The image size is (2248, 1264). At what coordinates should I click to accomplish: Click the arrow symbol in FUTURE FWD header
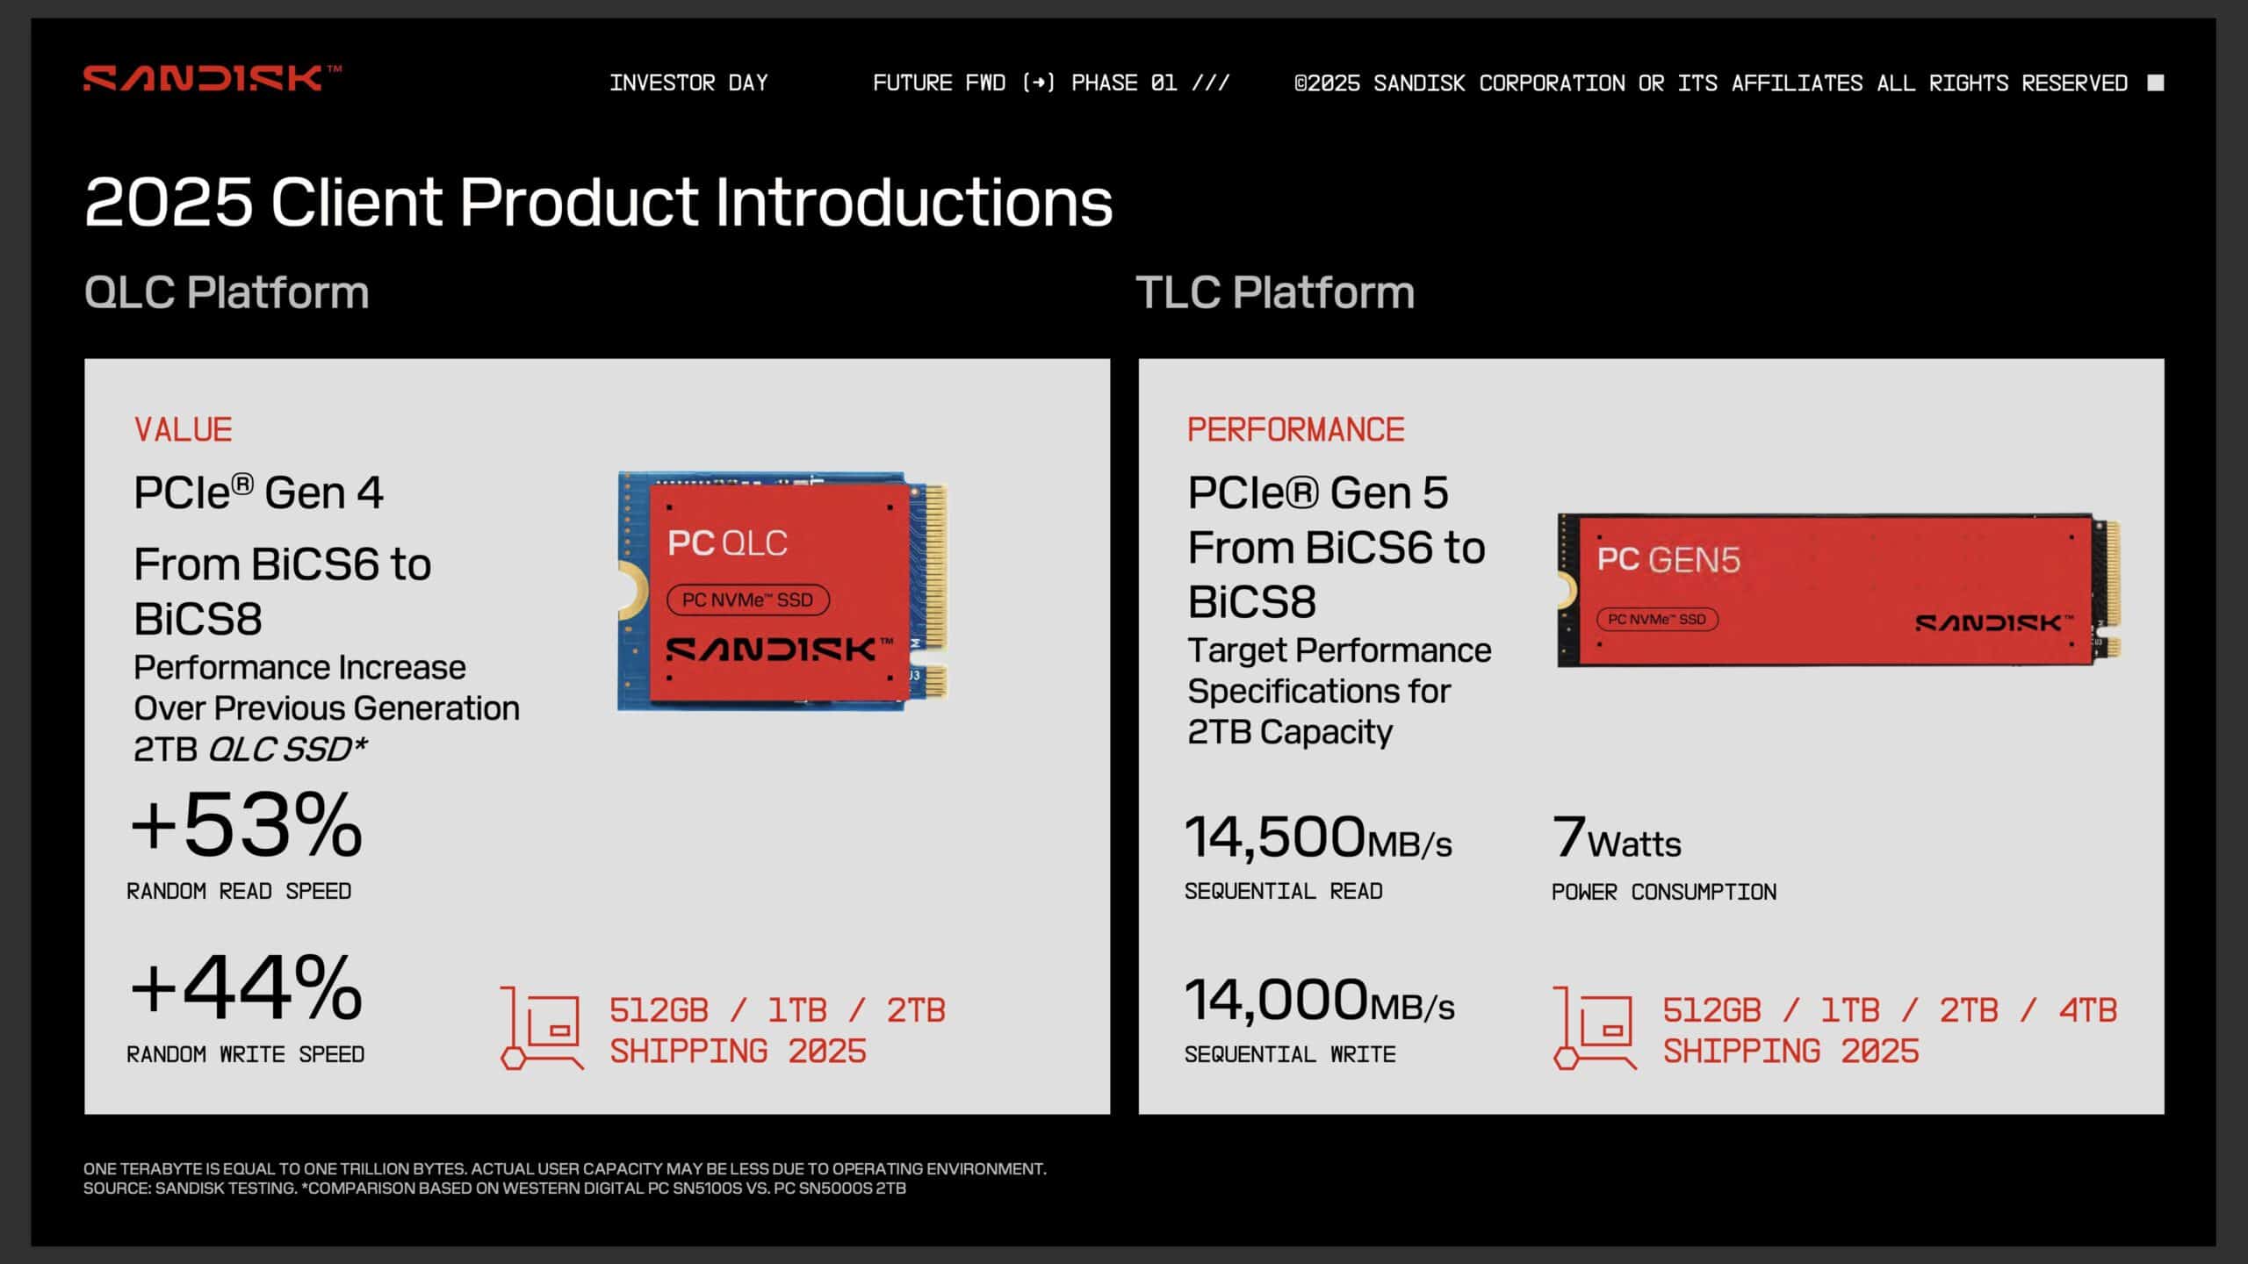pyautogui.click(x=1039, y=83)
